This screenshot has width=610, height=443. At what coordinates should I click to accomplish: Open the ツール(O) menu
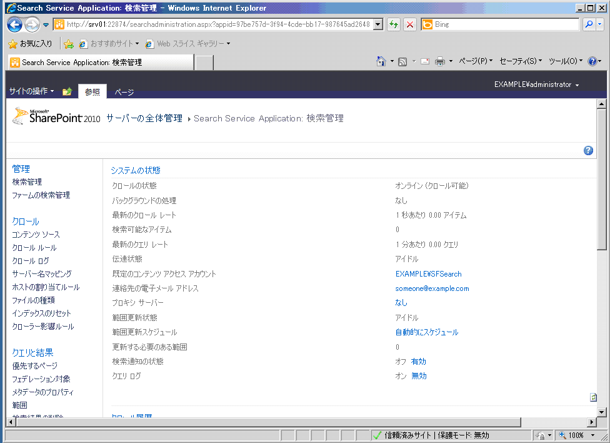[x=565, y=61]
